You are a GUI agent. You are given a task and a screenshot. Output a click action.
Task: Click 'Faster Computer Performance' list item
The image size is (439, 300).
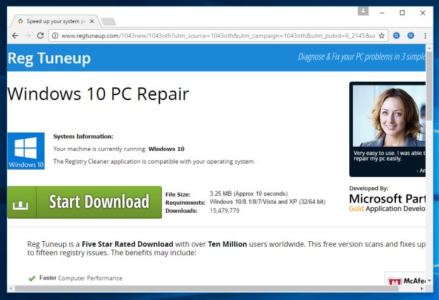click(81, 278)
